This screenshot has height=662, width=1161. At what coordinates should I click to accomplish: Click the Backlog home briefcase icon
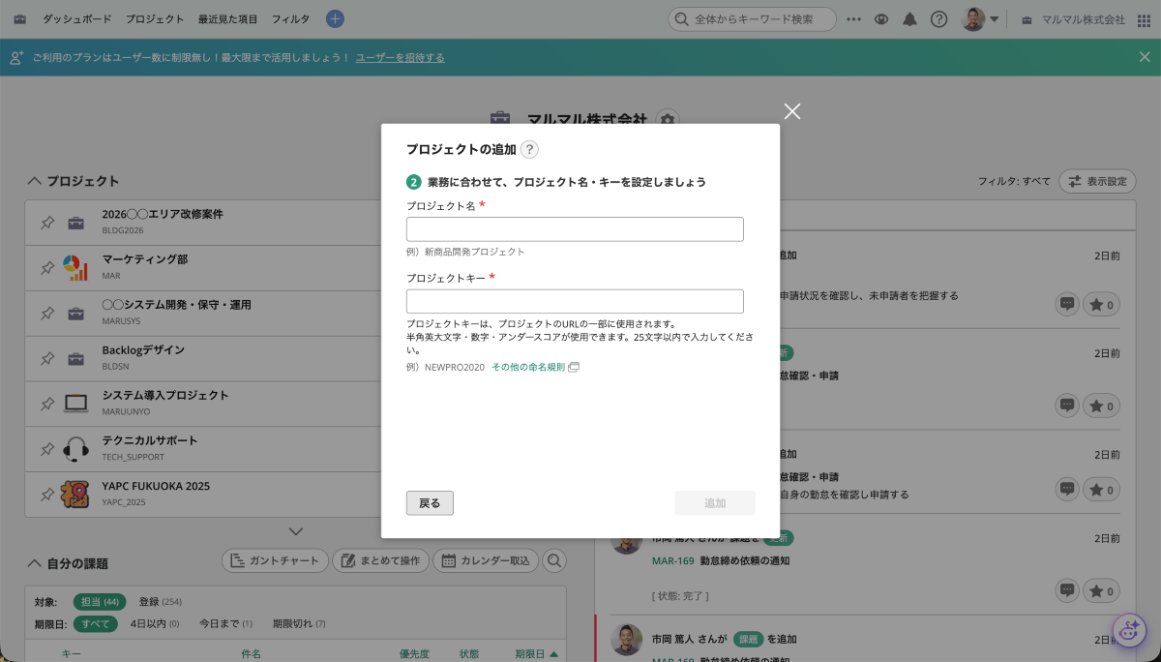point(20,19)
